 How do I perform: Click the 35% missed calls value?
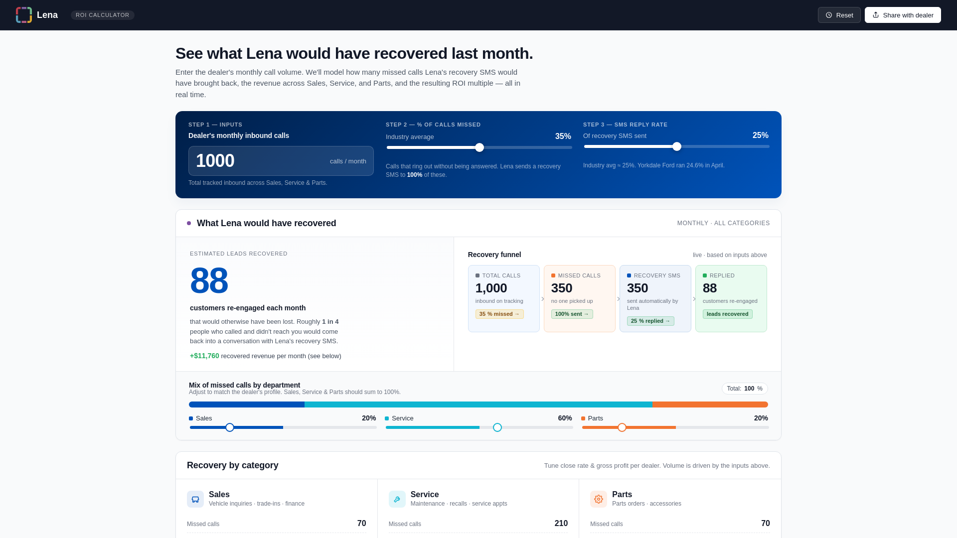pyautogui.click(x=563, y=136)
